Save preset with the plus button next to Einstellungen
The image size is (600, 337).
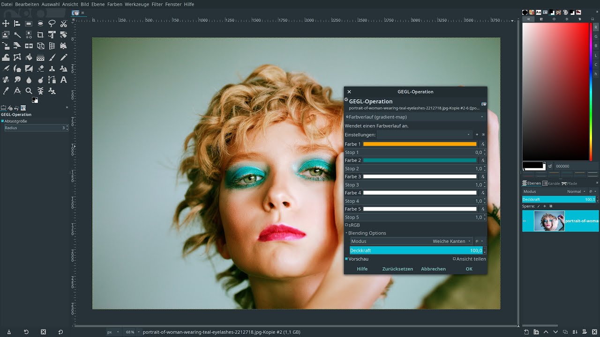[477, 135]
